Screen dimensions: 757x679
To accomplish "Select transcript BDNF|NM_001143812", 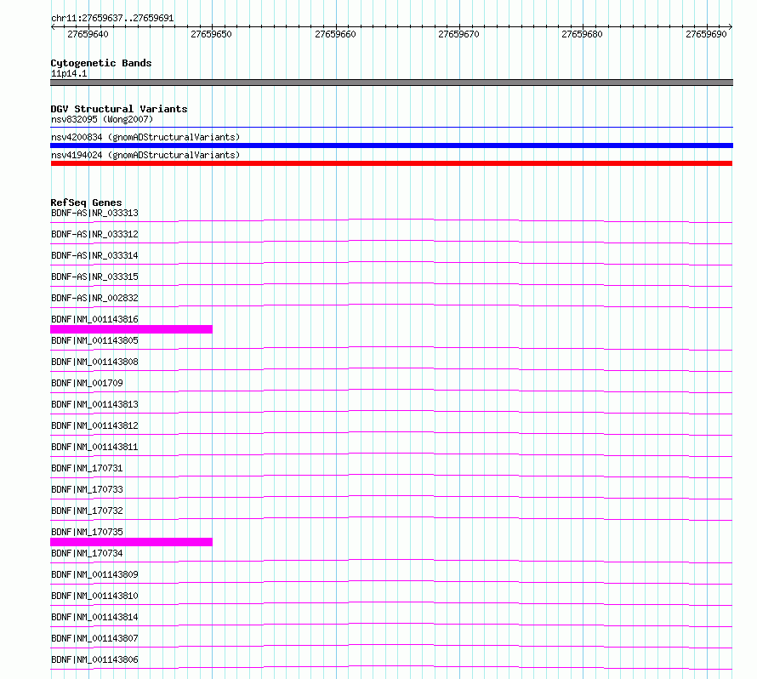I will click(x=94, y=425).
